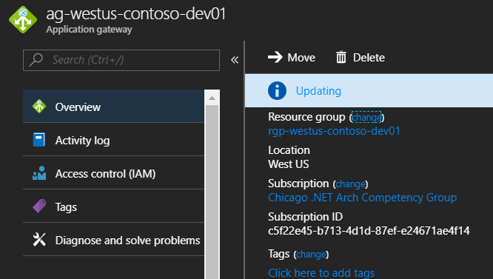Viewport: 493px width, 279px height.
Task: Select the Subscription ID value
Action: pos(369,231)
